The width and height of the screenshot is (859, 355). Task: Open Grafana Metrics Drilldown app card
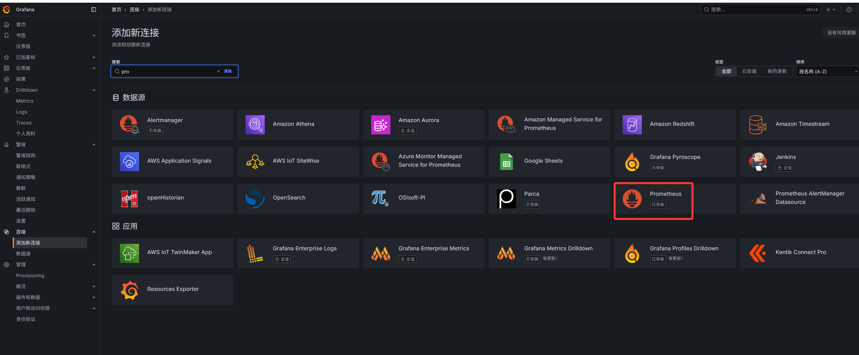click(x=549, y=253)
